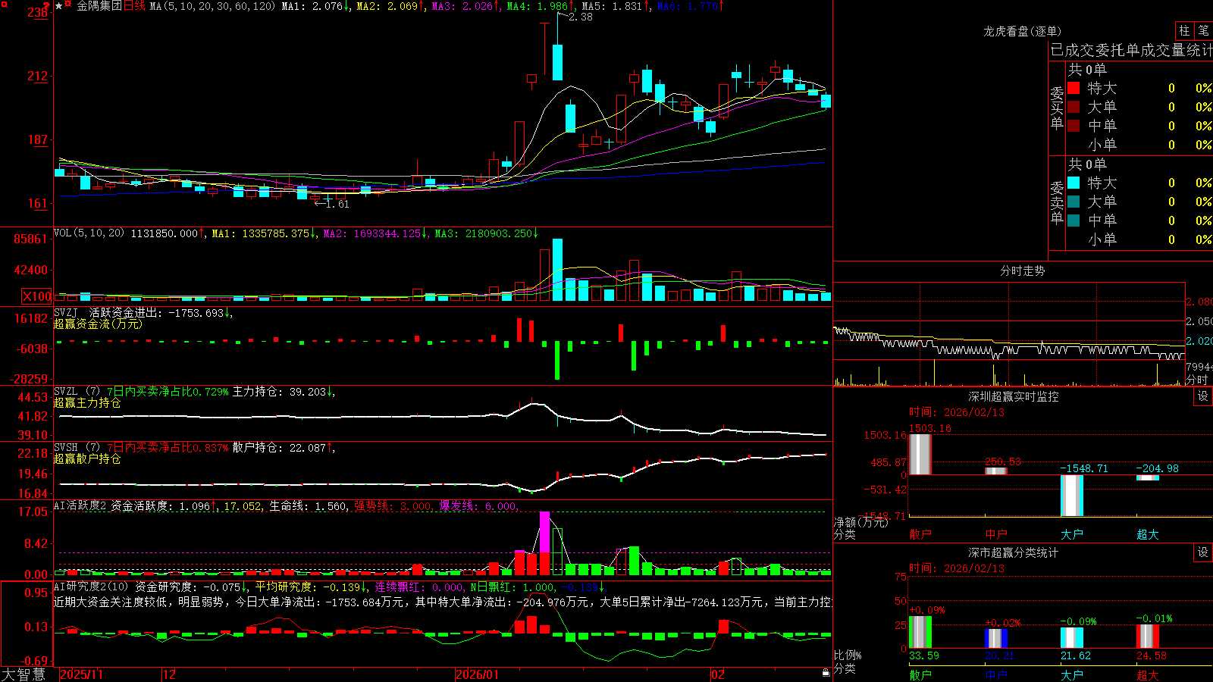Click the magenta peak bar in AI活跃度2 pane
Image resolution: width=1213 pixels, height=682 pixels.
point(544,533)
